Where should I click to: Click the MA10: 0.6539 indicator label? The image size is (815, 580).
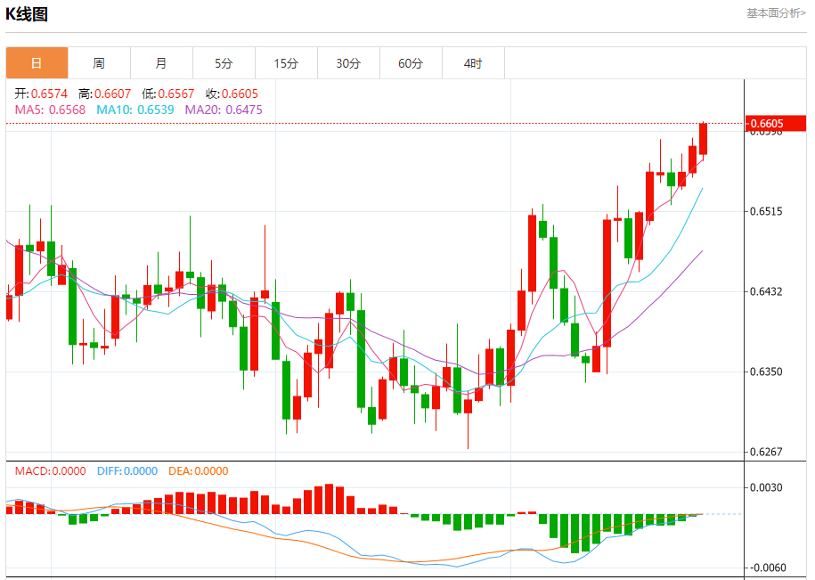pyautogui.click(x=135, y=110)
